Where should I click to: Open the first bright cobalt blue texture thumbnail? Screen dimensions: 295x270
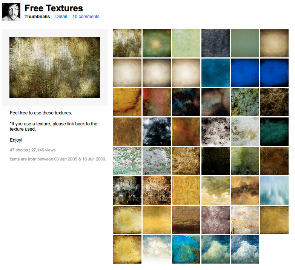[x=245, y=73]
